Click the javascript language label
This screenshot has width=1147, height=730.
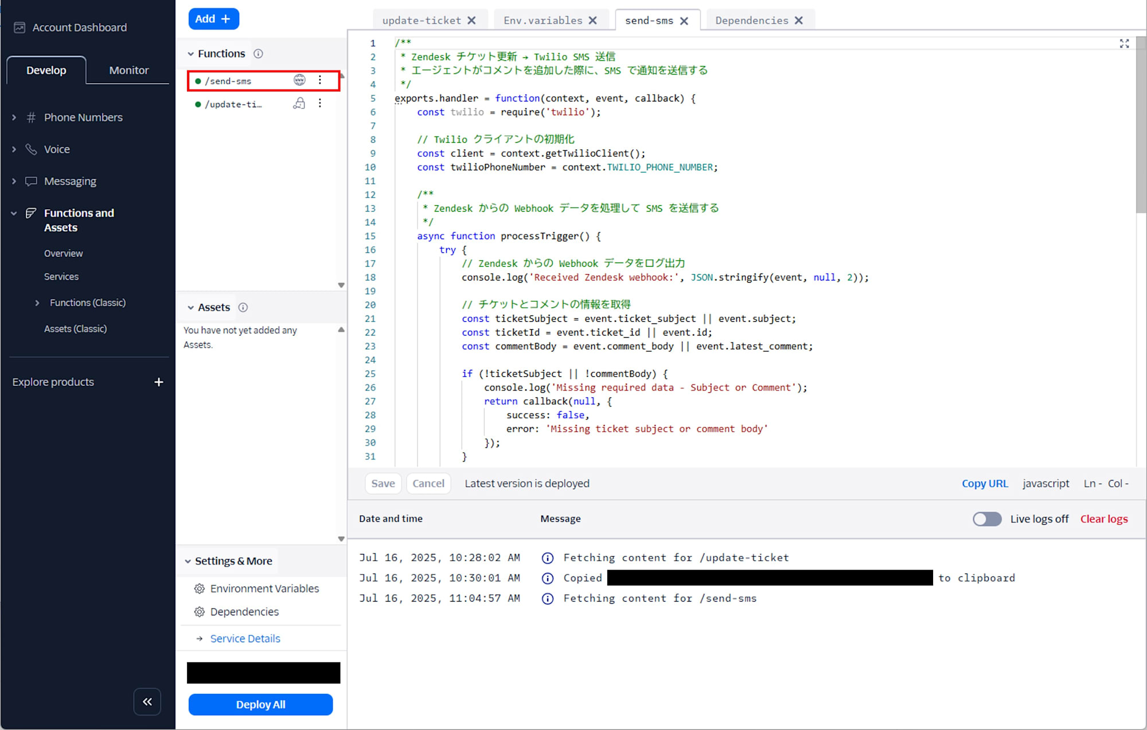tap(1045, 483)
